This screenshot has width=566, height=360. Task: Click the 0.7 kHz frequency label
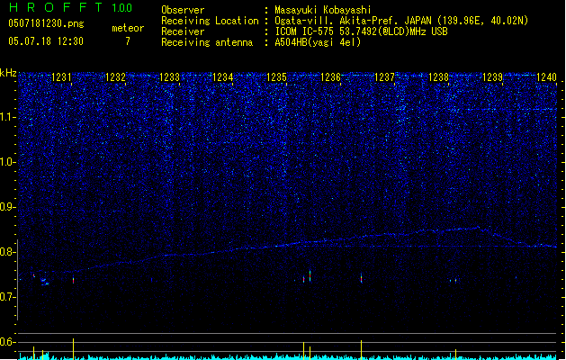(x=7, y=297)
